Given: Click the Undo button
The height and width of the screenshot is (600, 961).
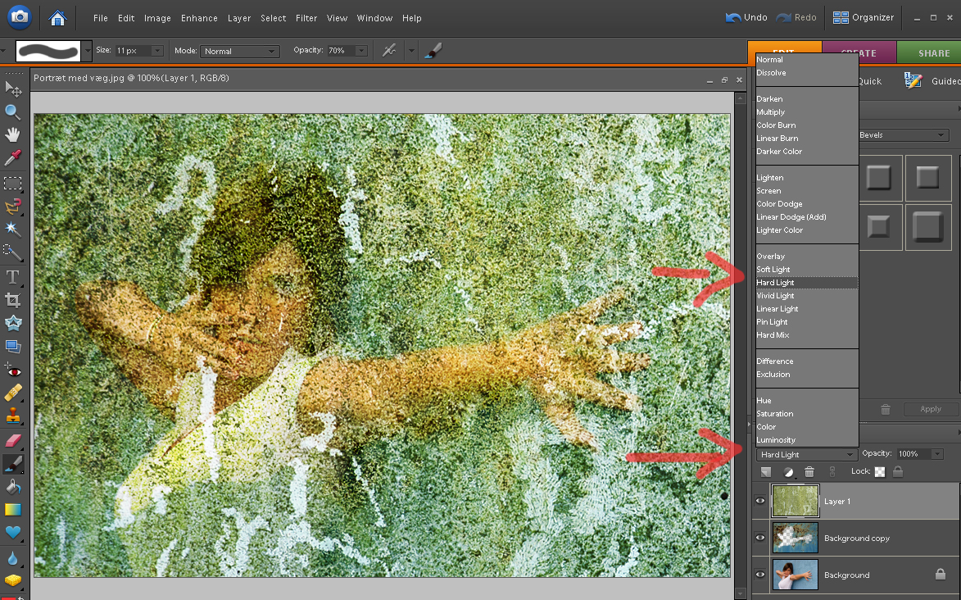Looking at the screenshot, I should 746,17.
